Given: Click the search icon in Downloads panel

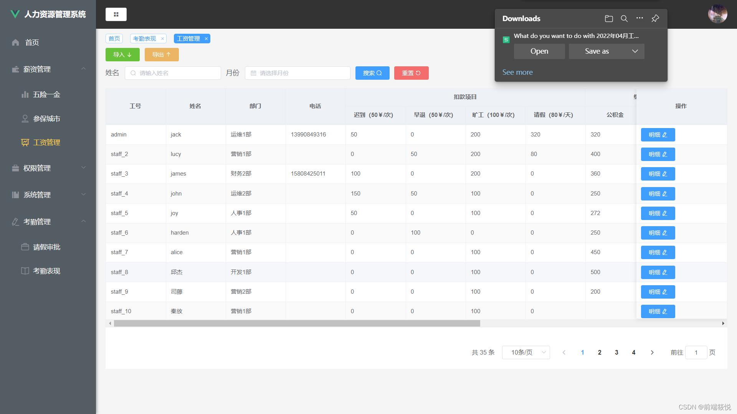Looking at the screenshot, I should (624, 18).
